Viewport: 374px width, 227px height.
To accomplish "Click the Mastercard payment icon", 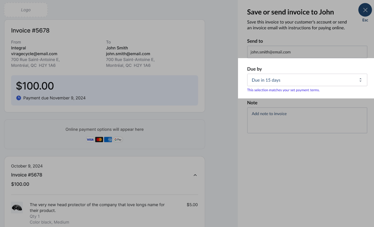I will 99,139.
